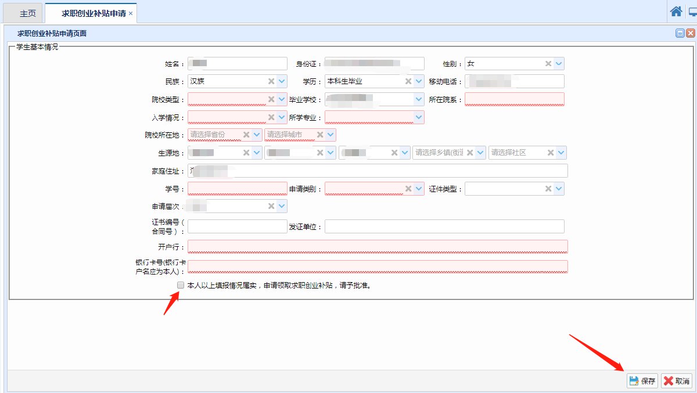Click the 学号 input field
The width and height of the screenshot is (697, 393).
point(237,189)
